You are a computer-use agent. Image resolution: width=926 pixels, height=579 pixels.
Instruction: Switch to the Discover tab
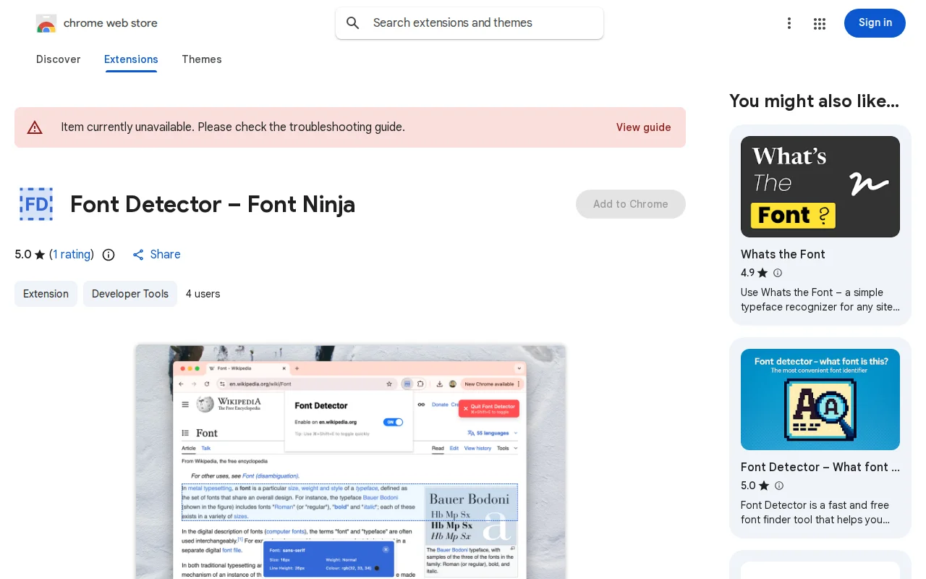pyautogui.click(x=59, y=59)
